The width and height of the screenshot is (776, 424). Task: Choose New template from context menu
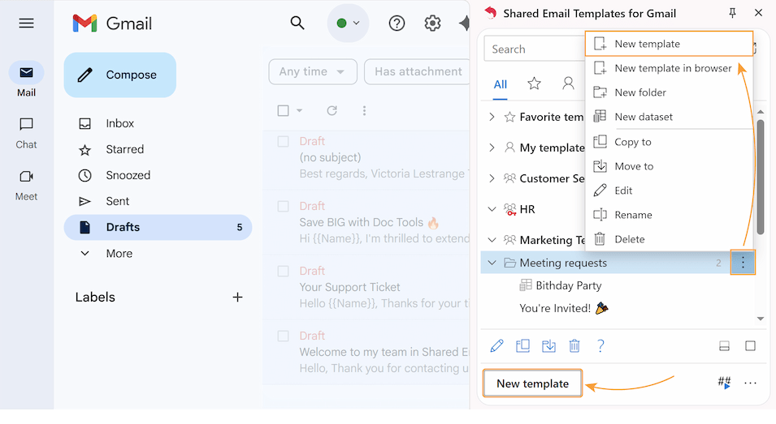pos(669,44)
